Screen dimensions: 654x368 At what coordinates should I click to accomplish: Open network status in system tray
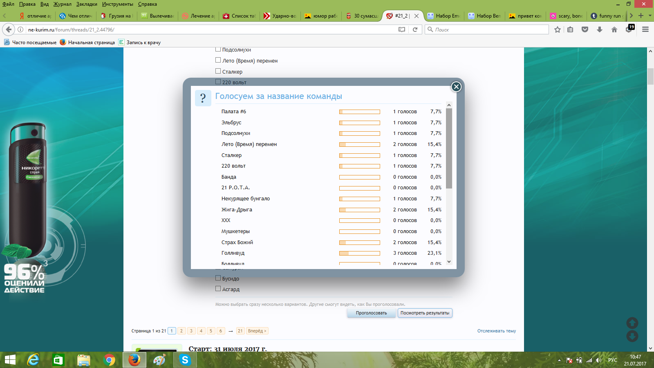click(589, 360)
